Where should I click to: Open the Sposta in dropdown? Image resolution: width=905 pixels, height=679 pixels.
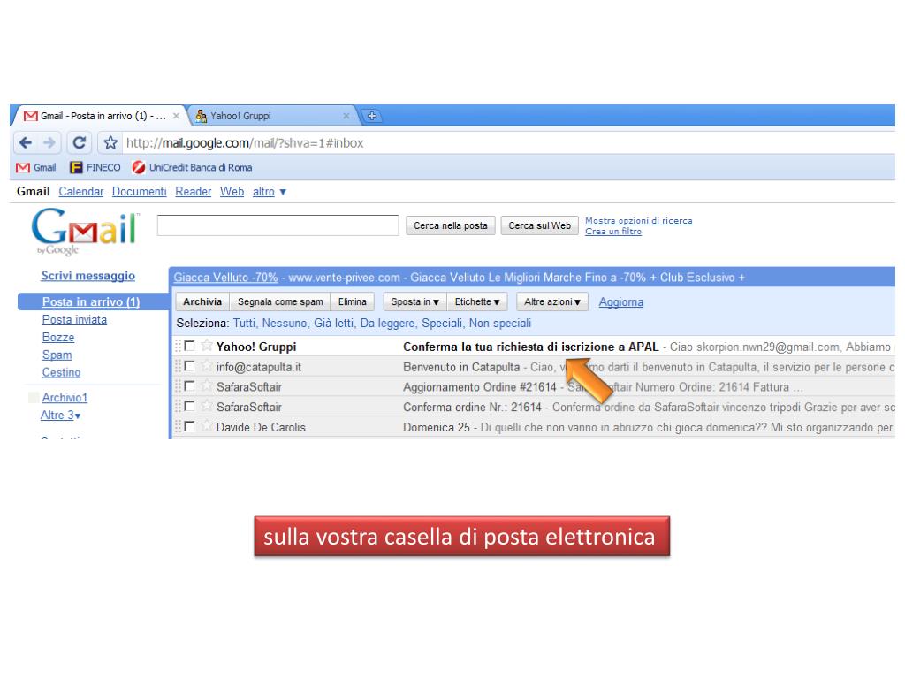tap(415, 302)
